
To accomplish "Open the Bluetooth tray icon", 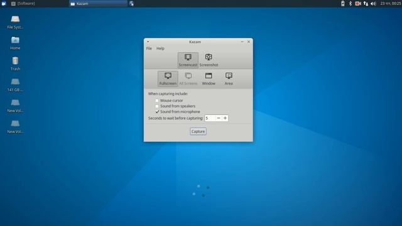I will click(x=350, y=4).
